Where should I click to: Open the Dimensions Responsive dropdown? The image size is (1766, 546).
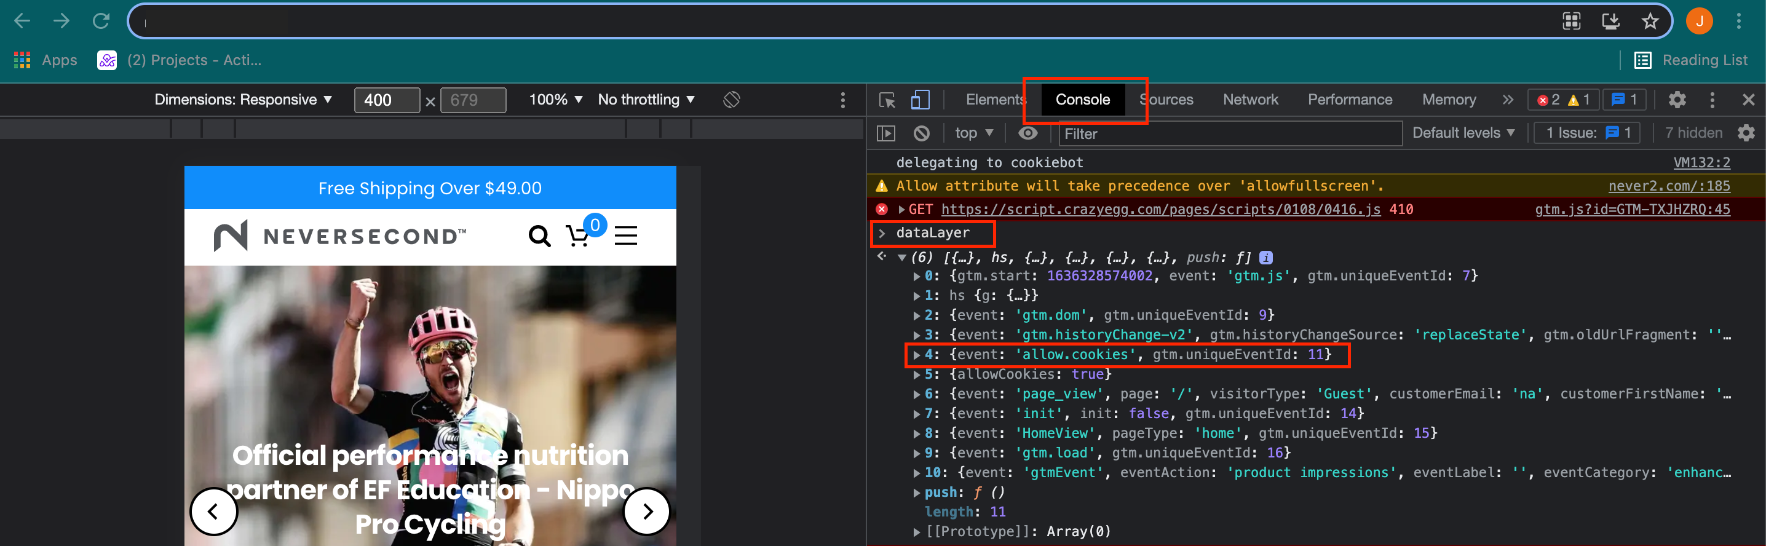(243, 100)
